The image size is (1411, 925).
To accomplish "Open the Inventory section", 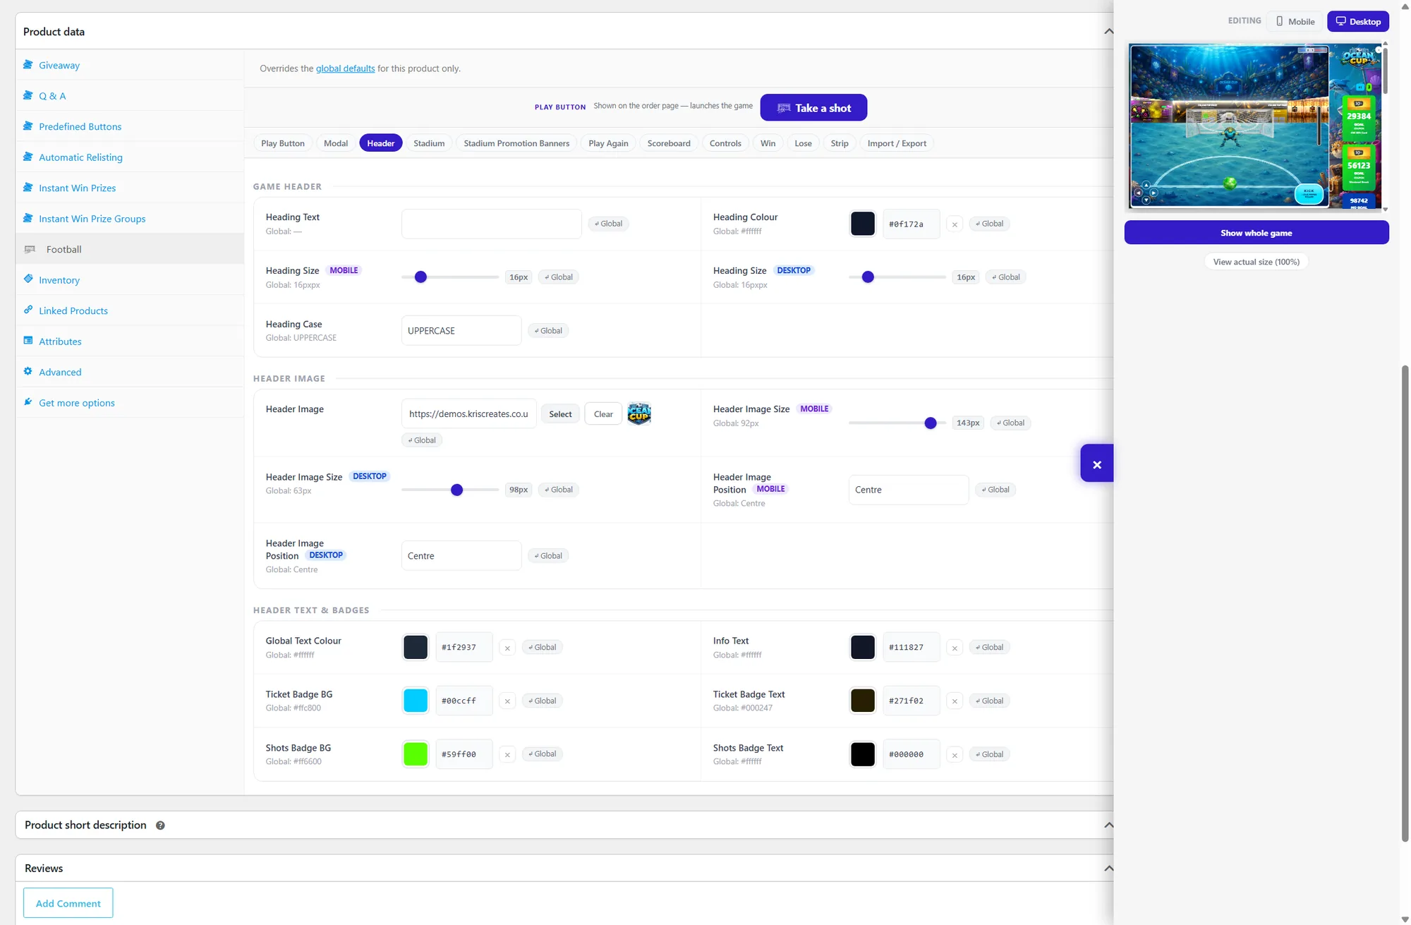I will tap(59, 280).
